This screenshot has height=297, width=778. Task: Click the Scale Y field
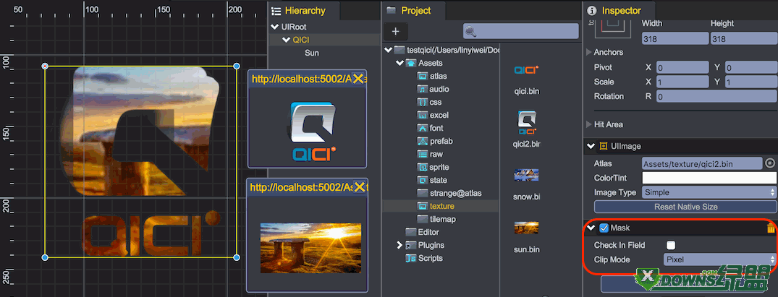tap(751, 82)
